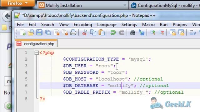Click the Paste clipboard icon
Image resolution: width=200 pixels, height=112 pixels.
(102, 33)
